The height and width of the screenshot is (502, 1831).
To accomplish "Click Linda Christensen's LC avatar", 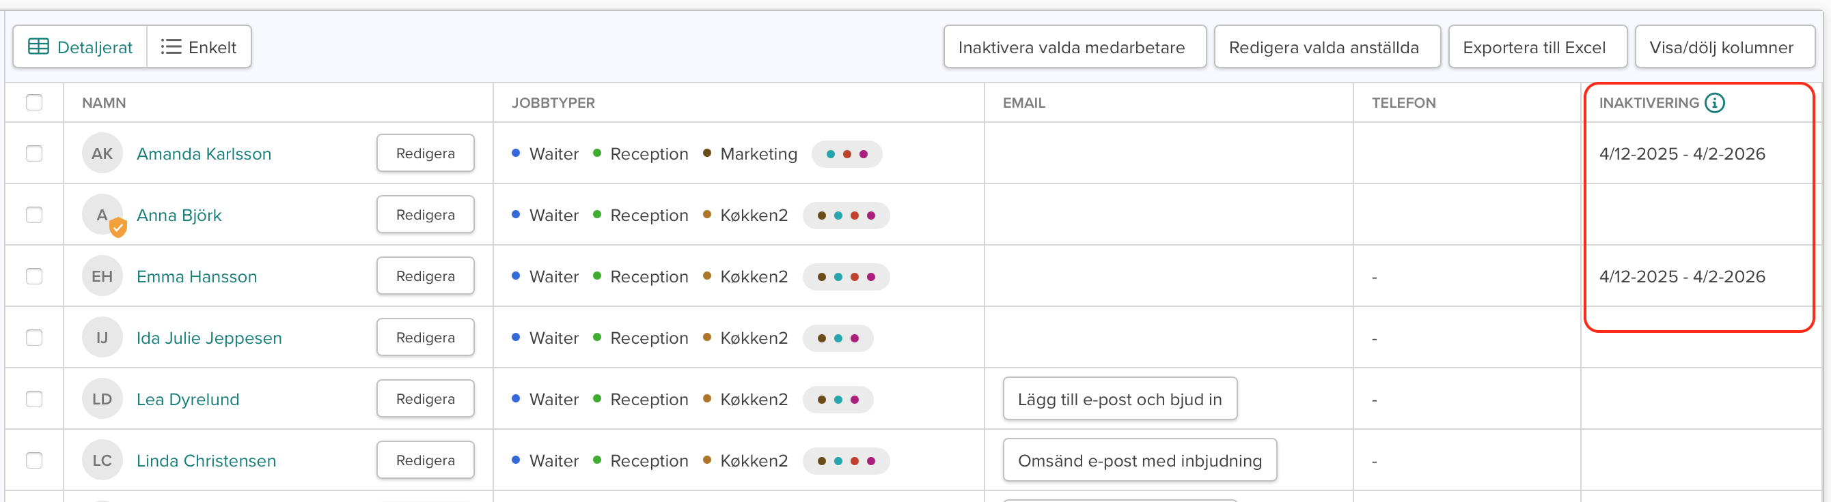I will (102, 461).
